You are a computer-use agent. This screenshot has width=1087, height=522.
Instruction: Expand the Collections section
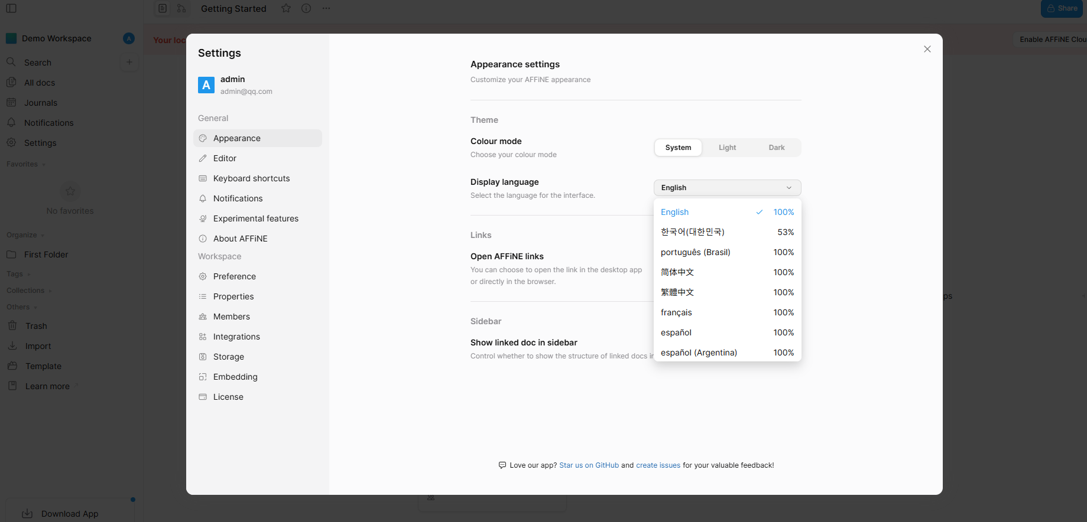[x=30, y=291]
